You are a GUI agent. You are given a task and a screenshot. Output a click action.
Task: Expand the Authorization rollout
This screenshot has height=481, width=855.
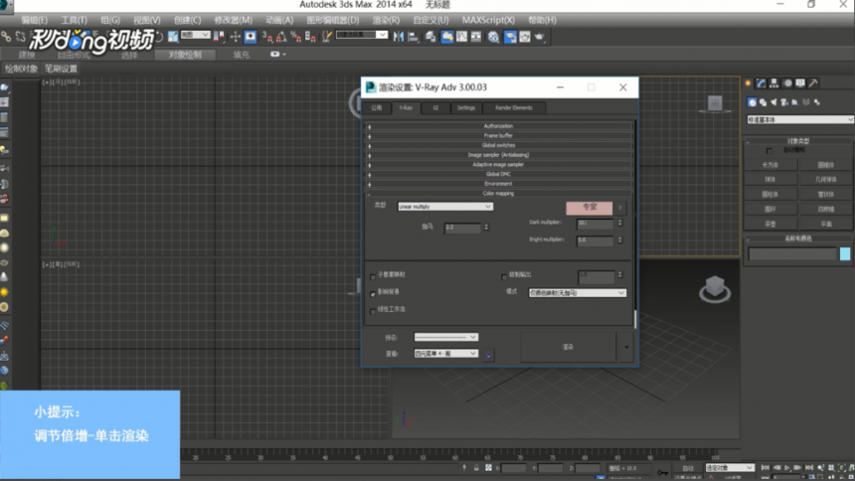pyautogui.click(x=498, y=126)
